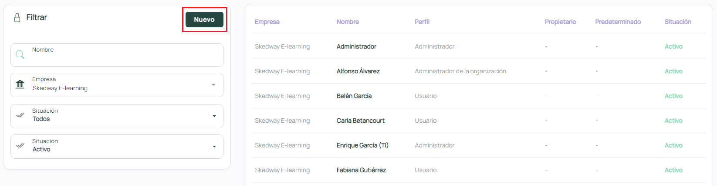This screenshot has height=186, width=717.
Task: Open the Situación dropdown showing Todos
Action: [x=214, y=116]
